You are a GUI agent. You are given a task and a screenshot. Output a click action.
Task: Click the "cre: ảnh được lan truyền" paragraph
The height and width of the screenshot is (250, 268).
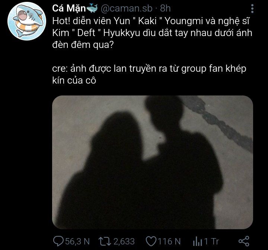pyautogui.click(x=149, y=74)
